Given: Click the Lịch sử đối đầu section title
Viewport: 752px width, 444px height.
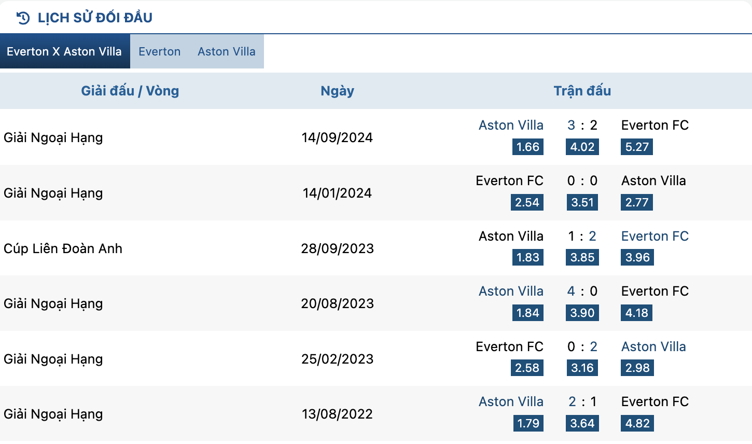Looking at the screenshot, I should [x=95, y=18].
